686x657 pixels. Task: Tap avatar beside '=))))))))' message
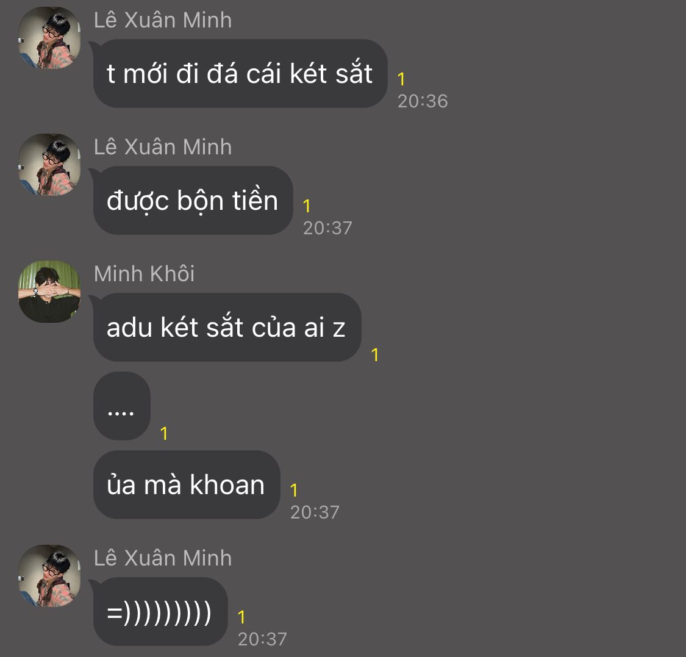(49, 576)
